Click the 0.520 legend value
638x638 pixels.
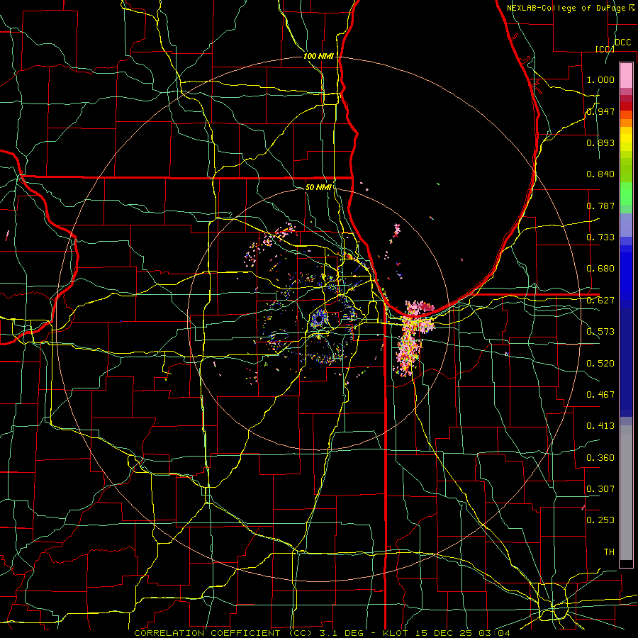[x=600, y=364]
